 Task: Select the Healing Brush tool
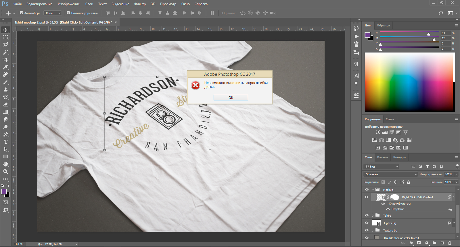[x=5, y=75]
